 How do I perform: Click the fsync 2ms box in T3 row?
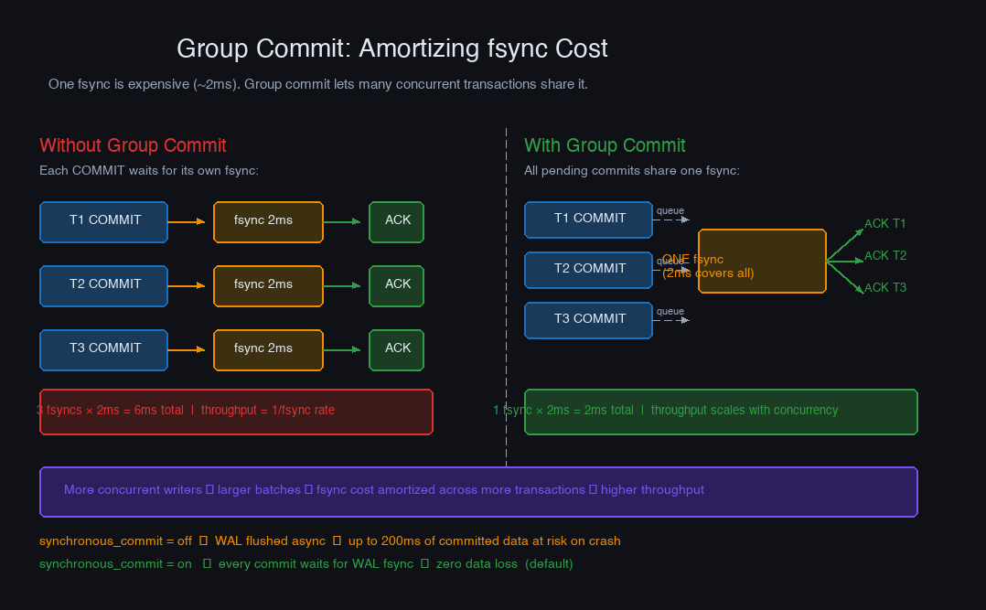coord(268,349)
